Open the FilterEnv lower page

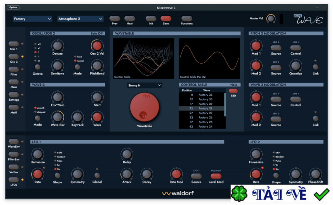click(x=14, y=154)
